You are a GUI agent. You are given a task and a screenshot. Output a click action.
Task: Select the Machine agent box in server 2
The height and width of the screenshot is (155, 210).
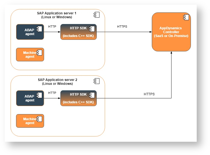point(30,121)
